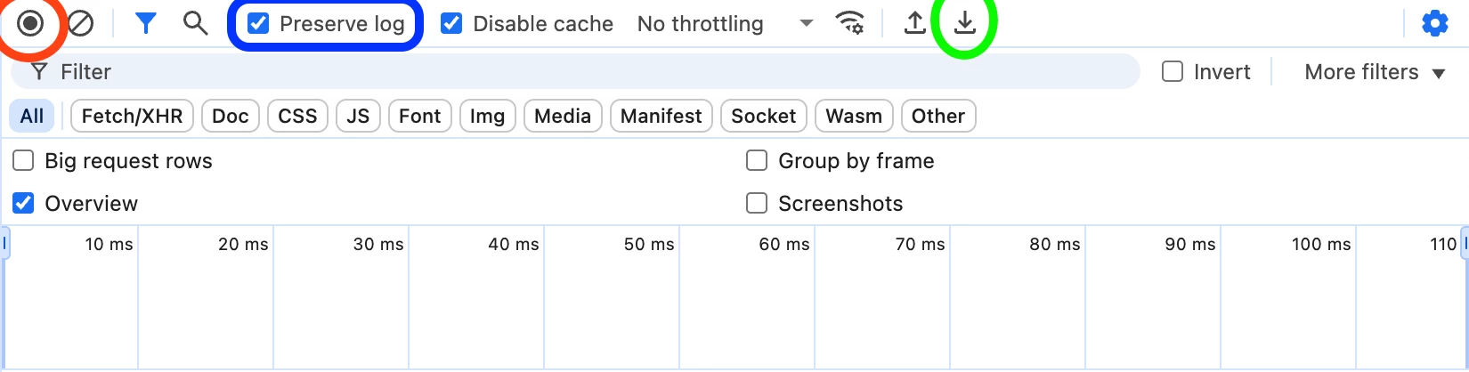Click the import HAR upload icon
This screenshot has width=1469, height=372.
point(914,23)
